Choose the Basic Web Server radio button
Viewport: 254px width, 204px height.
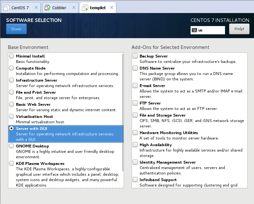(x=11, y=104)
